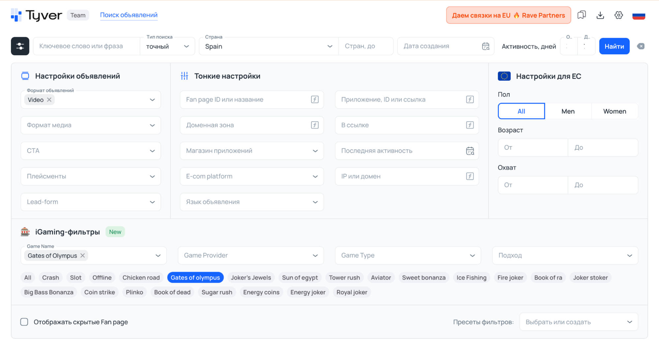
Task: Open the Тип поиска dropdown
Action: pos(167,46)
